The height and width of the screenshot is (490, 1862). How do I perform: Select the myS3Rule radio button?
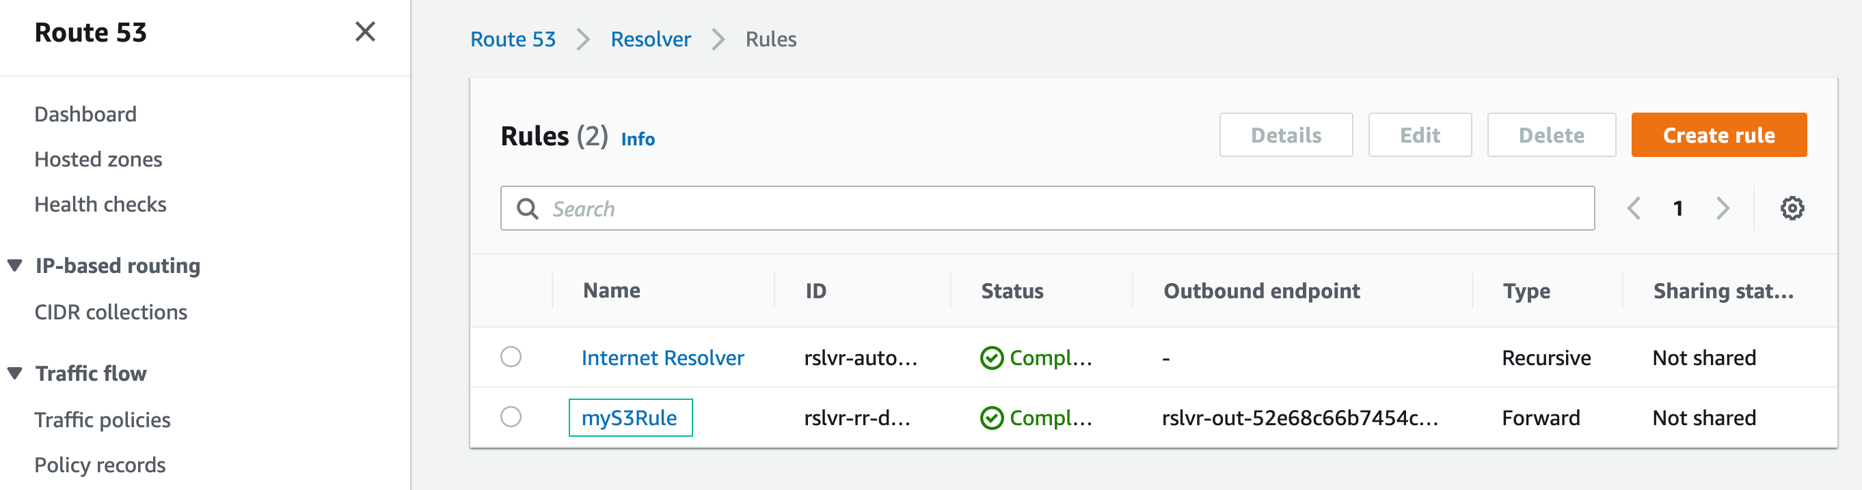[x=511, y=417]
